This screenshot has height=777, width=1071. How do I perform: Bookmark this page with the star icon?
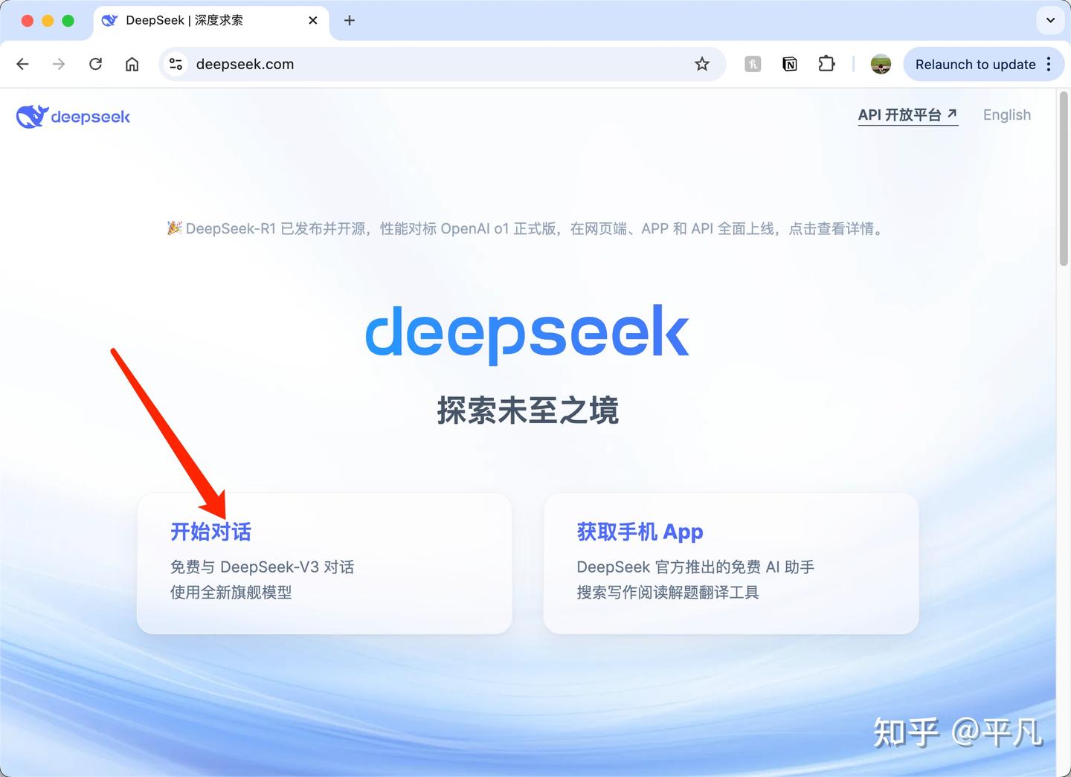click(702, 64)
